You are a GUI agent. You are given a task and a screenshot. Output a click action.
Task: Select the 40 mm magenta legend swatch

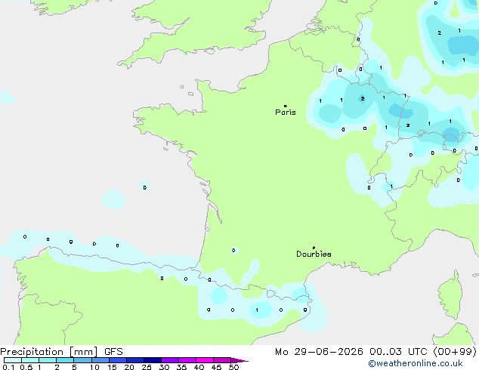pyautogui.click(x=205, y=360)
